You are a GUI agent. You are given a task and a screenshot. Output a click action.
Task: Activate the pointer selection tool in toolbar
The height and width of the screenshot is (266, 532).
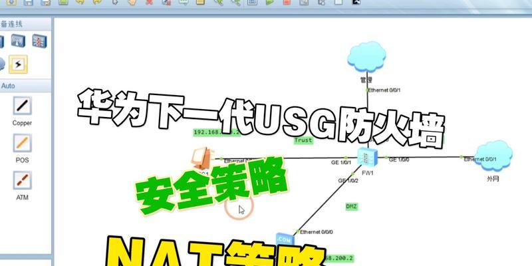point(114,2)
